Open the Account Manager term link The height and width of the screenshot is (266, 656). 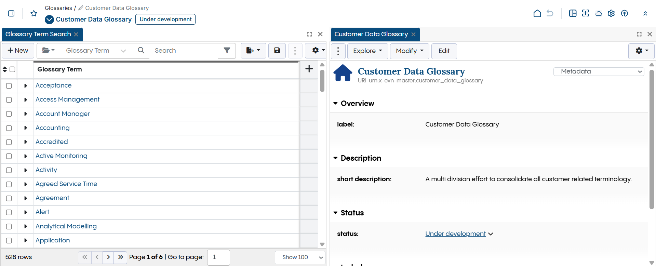(63, 114)
